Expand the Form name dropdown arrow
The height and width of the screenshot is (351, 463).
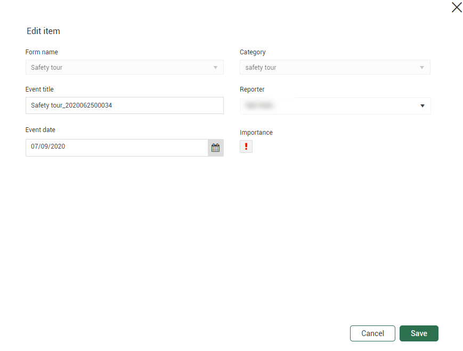point(215,68)
